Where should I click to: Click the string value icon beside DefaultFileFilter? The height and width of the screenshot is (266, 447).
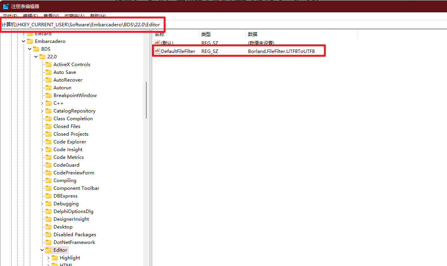[157, 51]
